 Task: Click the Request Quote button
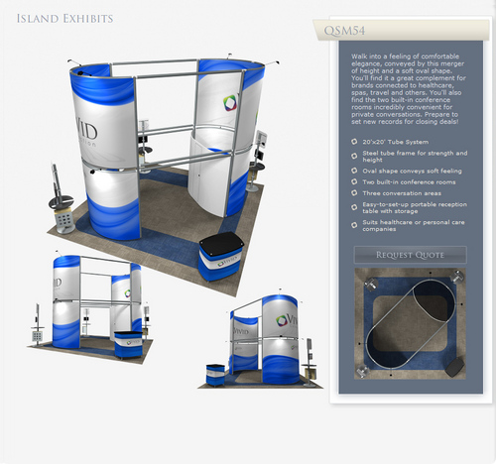[410, 255]
